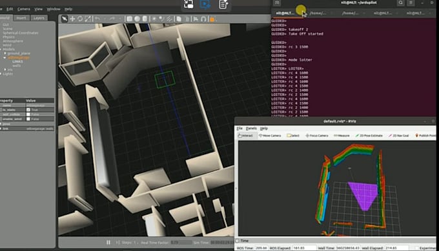Expand the ground_plane model in world tree
439x251 pixels.
pos(5,53)
